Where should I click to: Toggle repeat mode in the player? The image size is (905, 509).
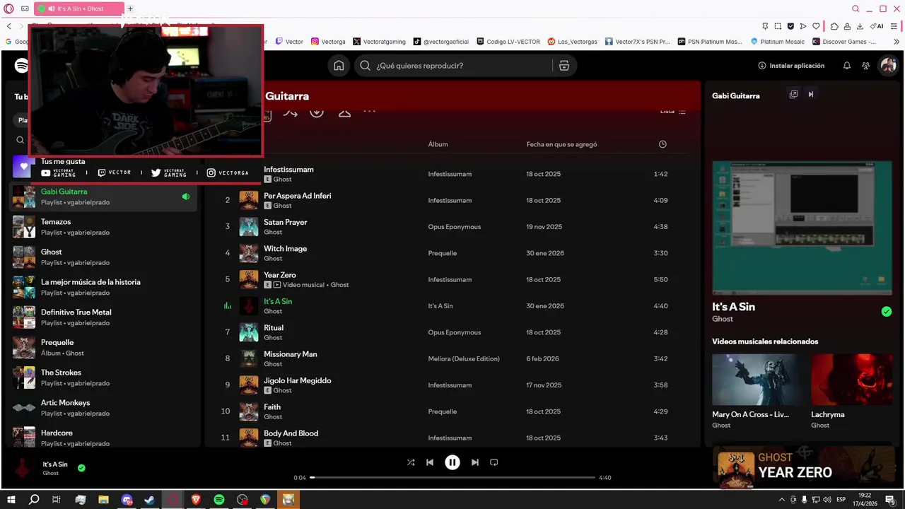coord(494,462)
